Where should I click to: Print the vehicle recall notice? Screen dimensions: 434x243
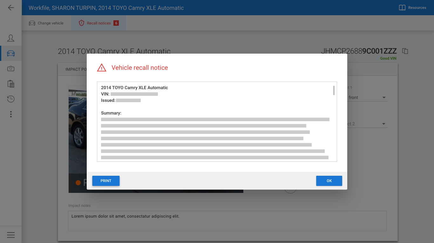[106, 181]
